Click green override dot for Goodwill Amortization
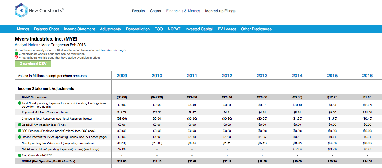The image size is (382, 168). [20, 125]
